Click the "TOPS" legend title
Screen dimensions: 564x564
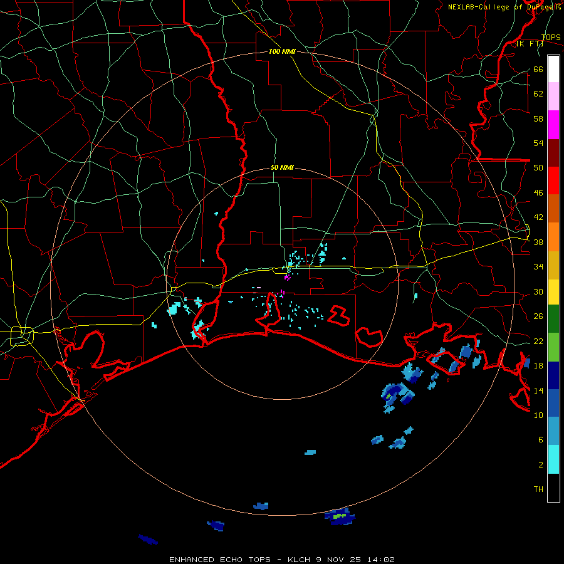pos(551,38)
